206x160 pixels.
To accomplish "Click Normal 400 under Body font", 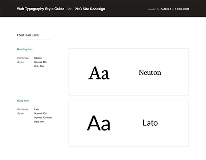I will click(x=40, y=113).
